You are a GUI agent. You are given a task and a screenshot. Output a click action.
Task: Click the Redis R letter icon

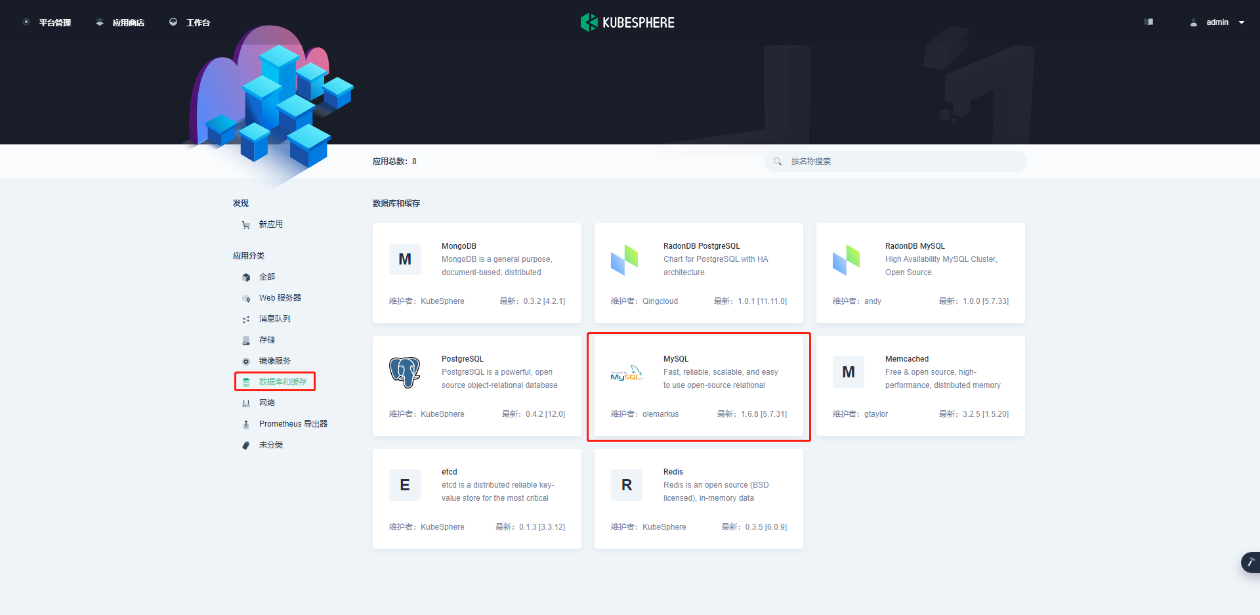(x=627, y=485)
